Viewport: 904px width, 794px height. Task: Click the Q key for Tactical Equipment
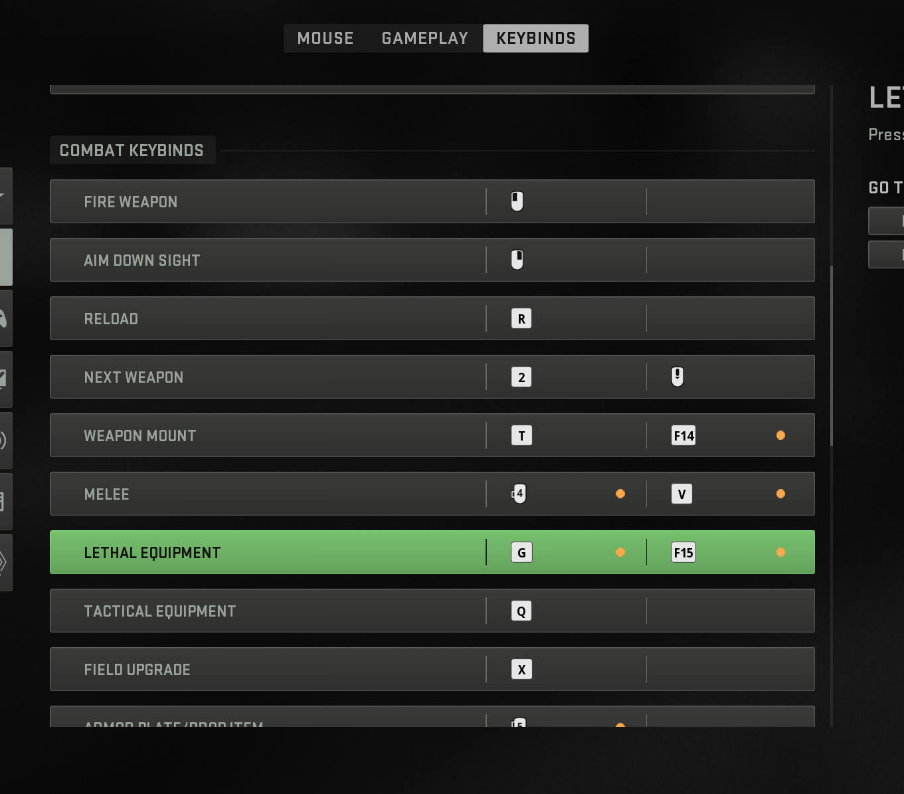point(521,611)
